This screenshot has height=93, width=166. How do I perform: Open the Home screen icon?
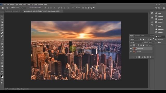(x=3, y=8)
